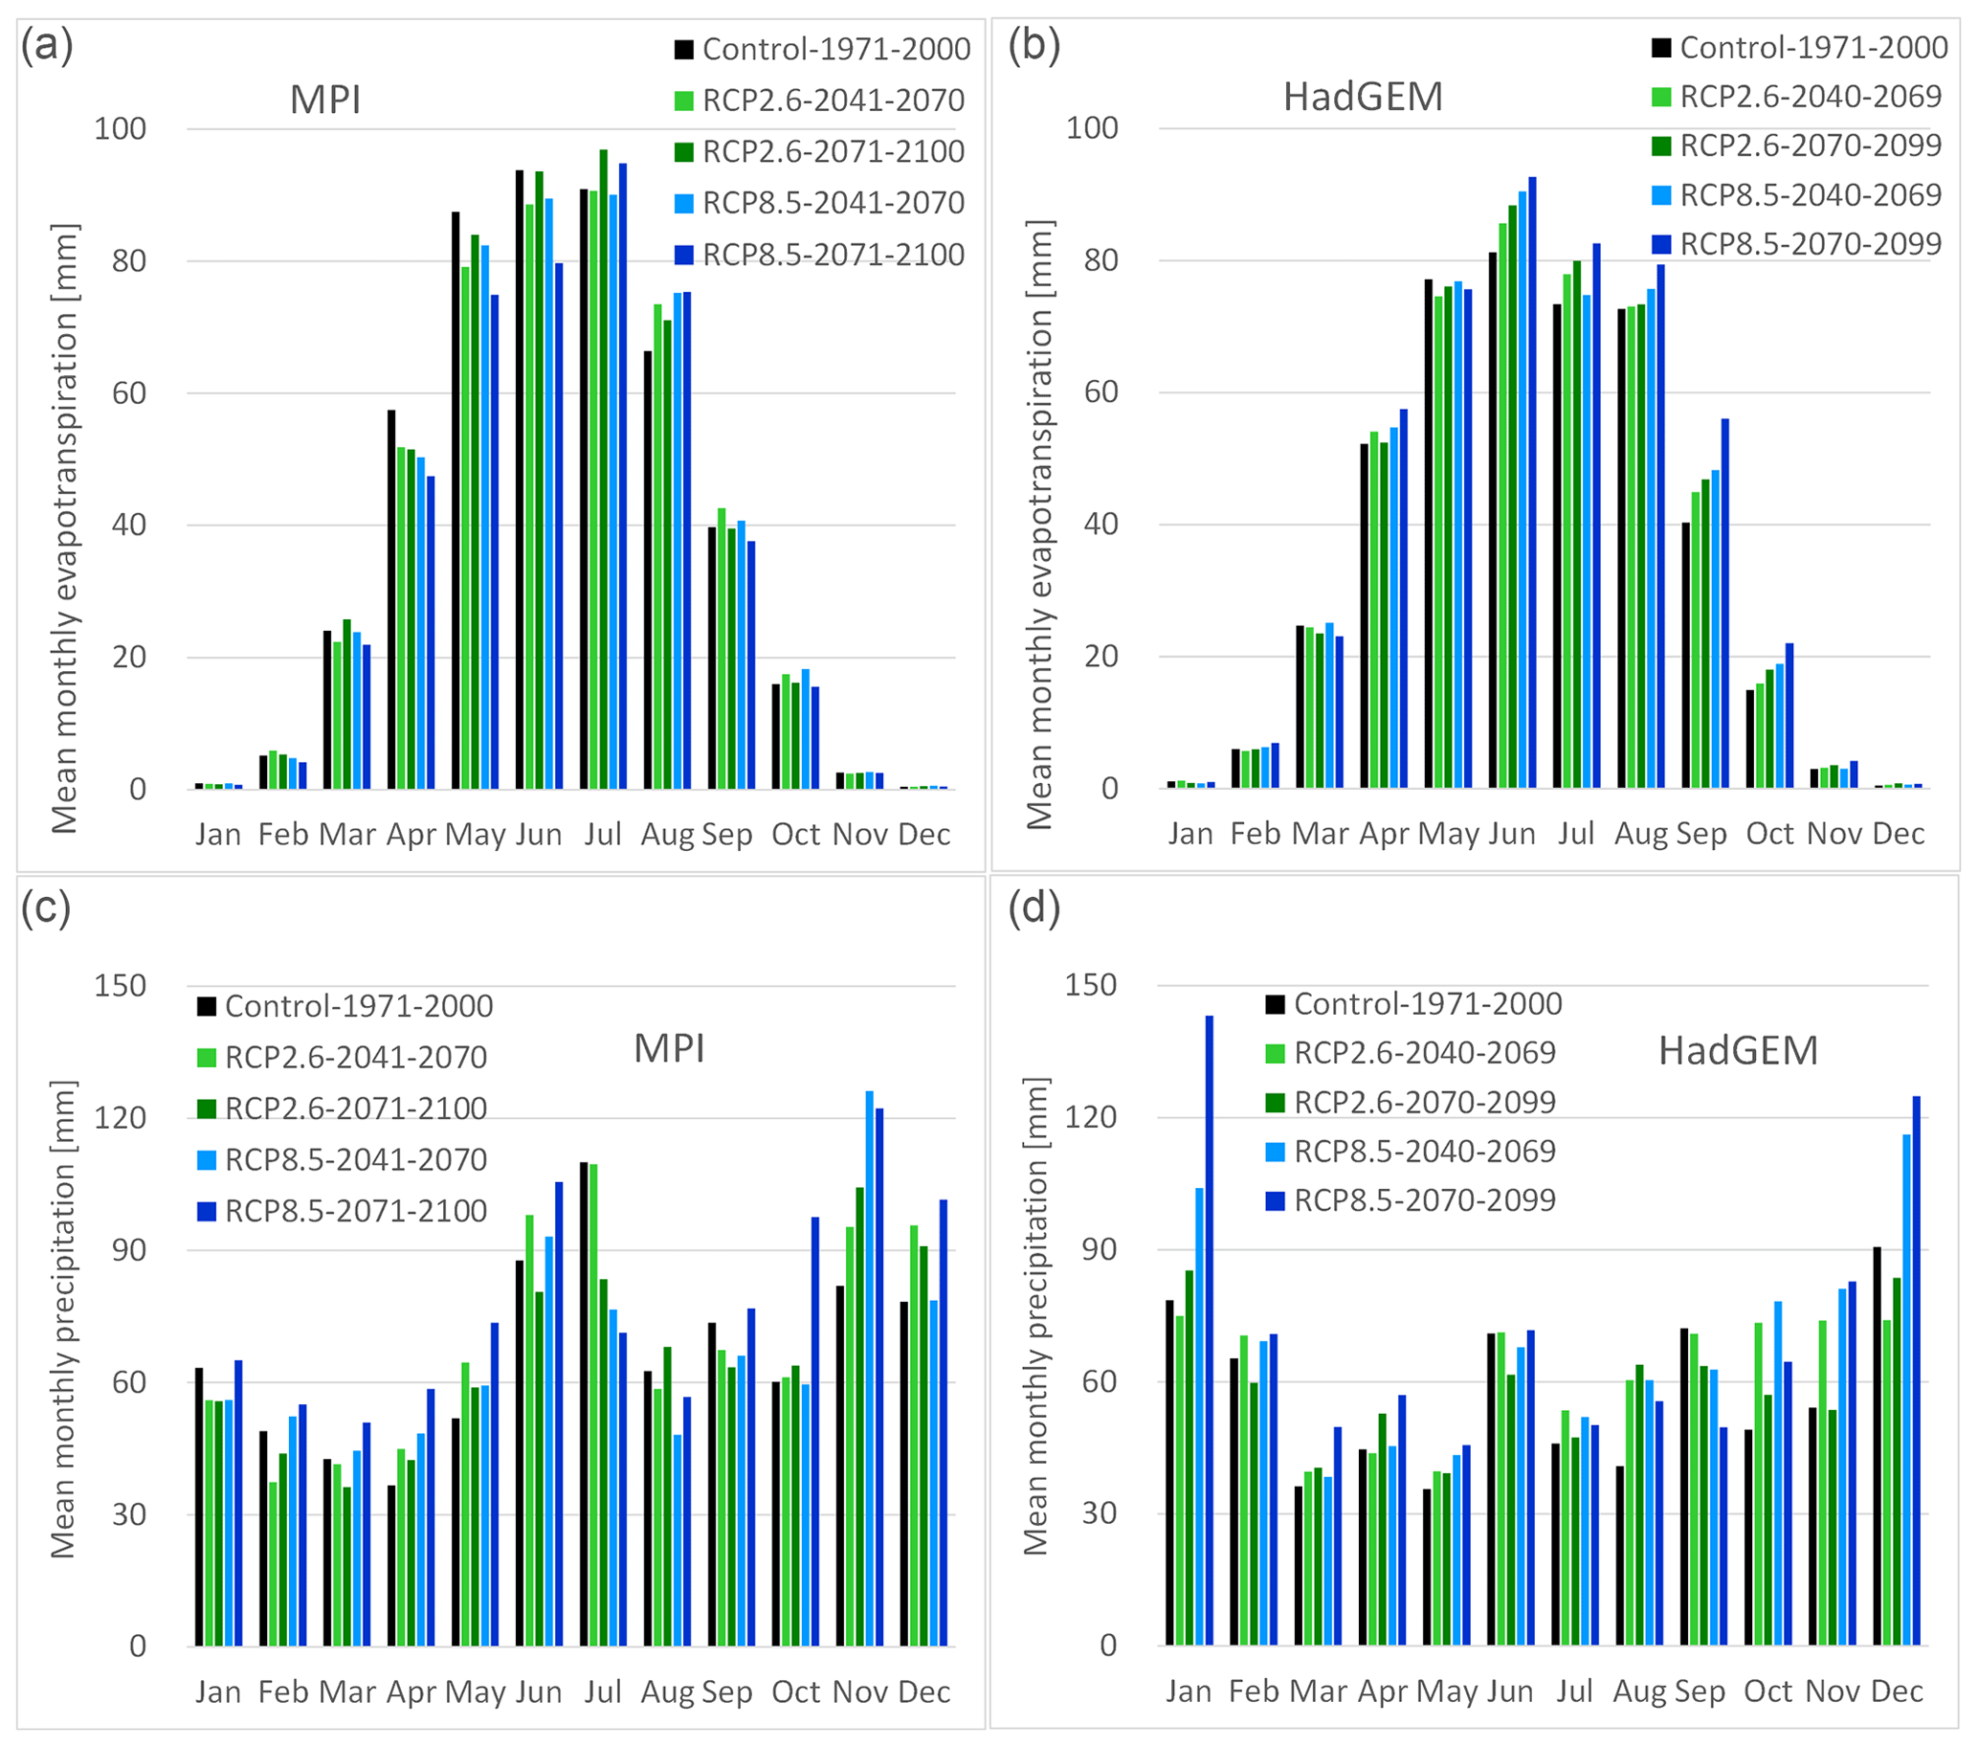Click the HadGEM title in panel (d)
Viewport: 1978px width, 1747px height.
coord(1738,1051)
